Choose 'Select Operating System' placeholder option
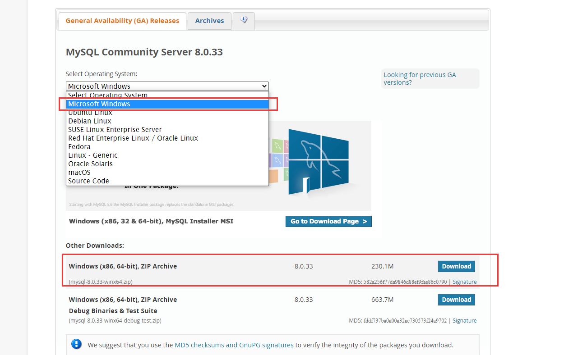This screenshot has width=564, height=355. (x=167, y=96)
